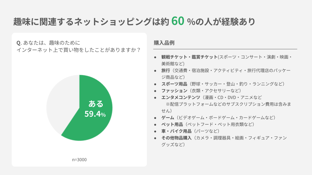Select the "ファッション" list item
This screenshot has width=312, height=175.
(174, 90)
